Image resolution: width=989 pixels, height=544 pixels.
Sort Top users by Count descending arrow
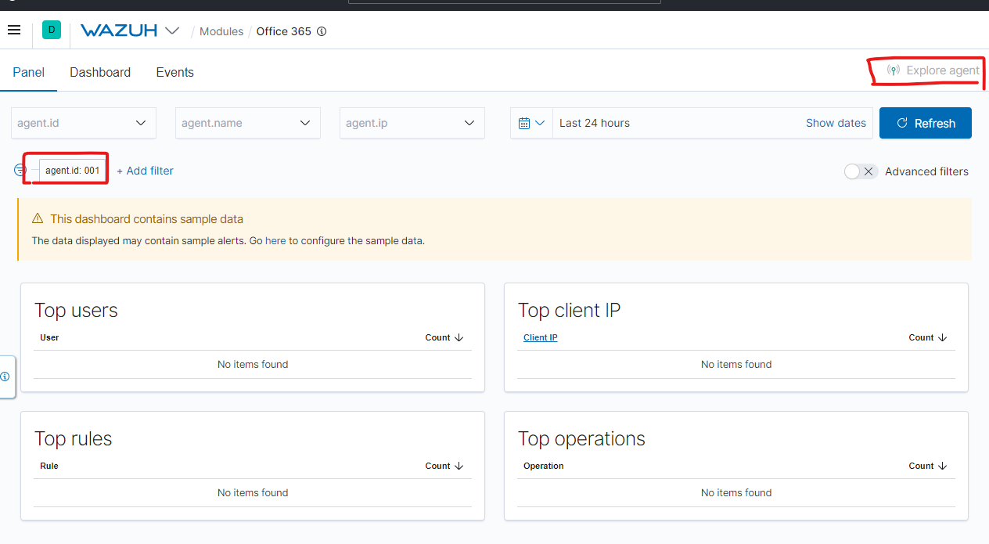(x=457, y=337)
